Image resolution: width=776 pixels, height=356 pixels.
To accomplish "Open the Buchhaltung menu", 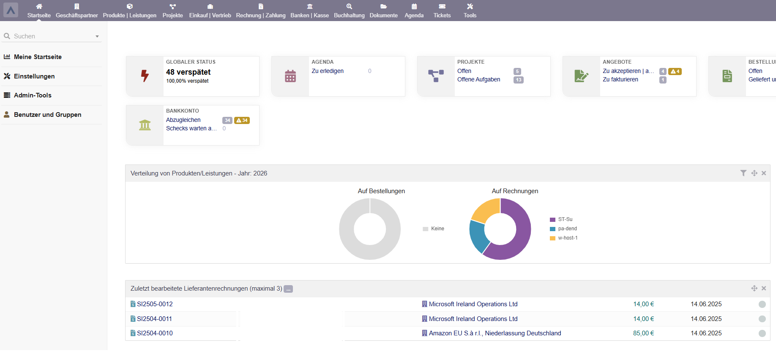I will (349, 11).
